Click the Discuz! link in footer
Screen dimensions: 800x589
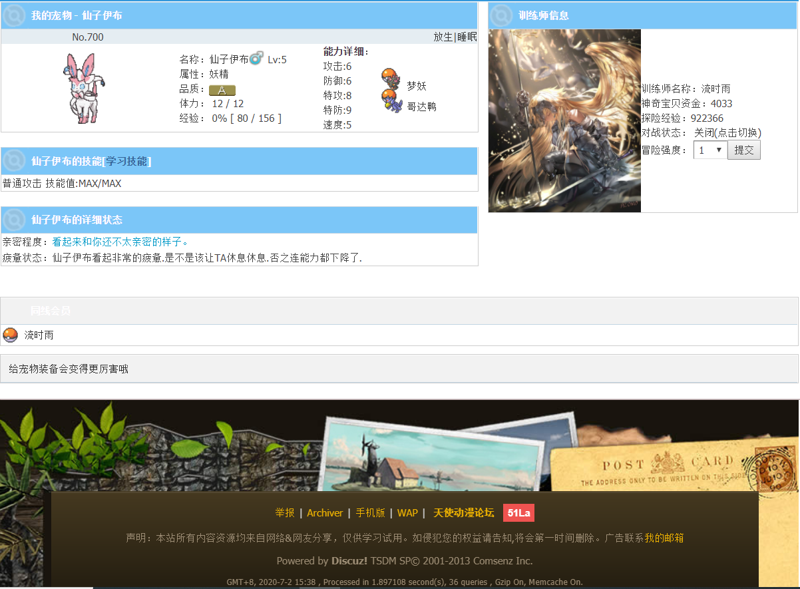pos(349,560)
